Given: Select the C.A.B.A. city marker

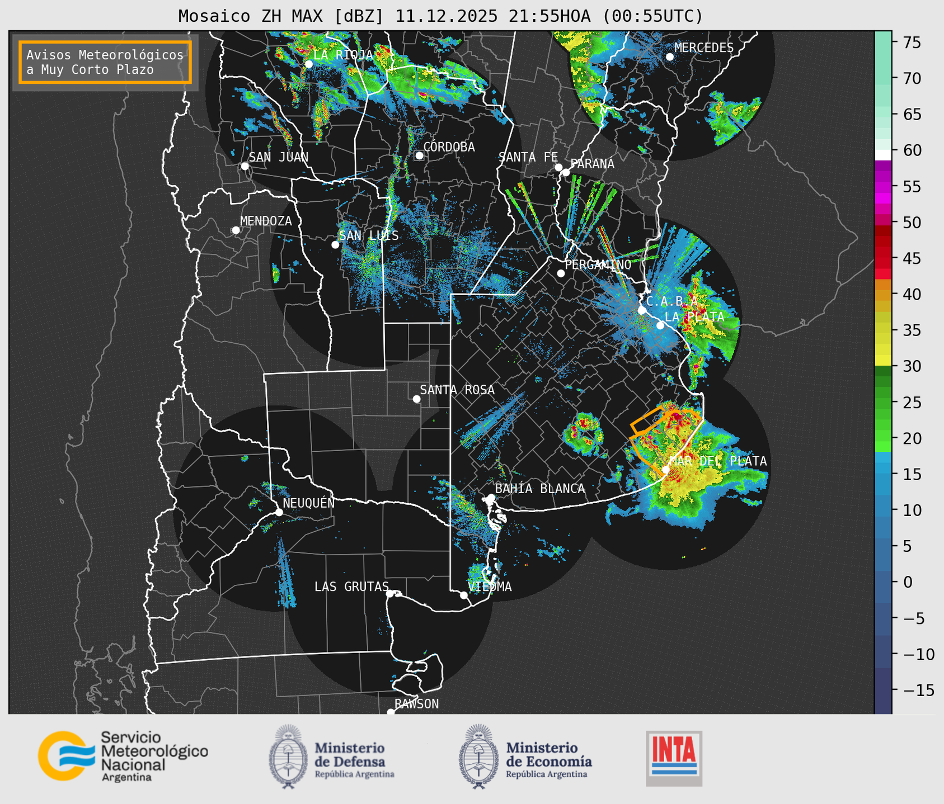Looking at the screenshot, I should pyautogui.click(x=642, y=310).
